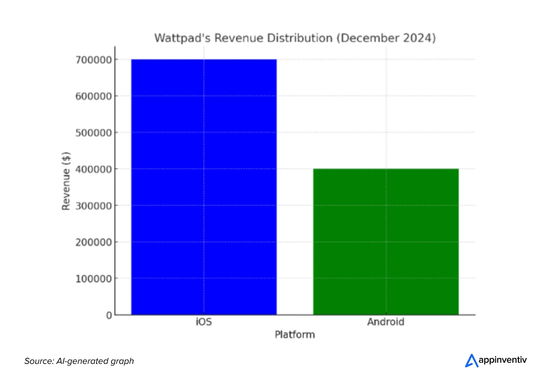Select the 300000 y-axis label

tap(94, 206)
